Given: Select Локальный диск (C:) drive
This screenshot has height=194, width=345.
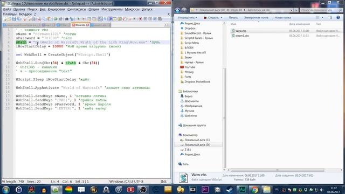Looking at the screenshot, I should pos(197,140).
